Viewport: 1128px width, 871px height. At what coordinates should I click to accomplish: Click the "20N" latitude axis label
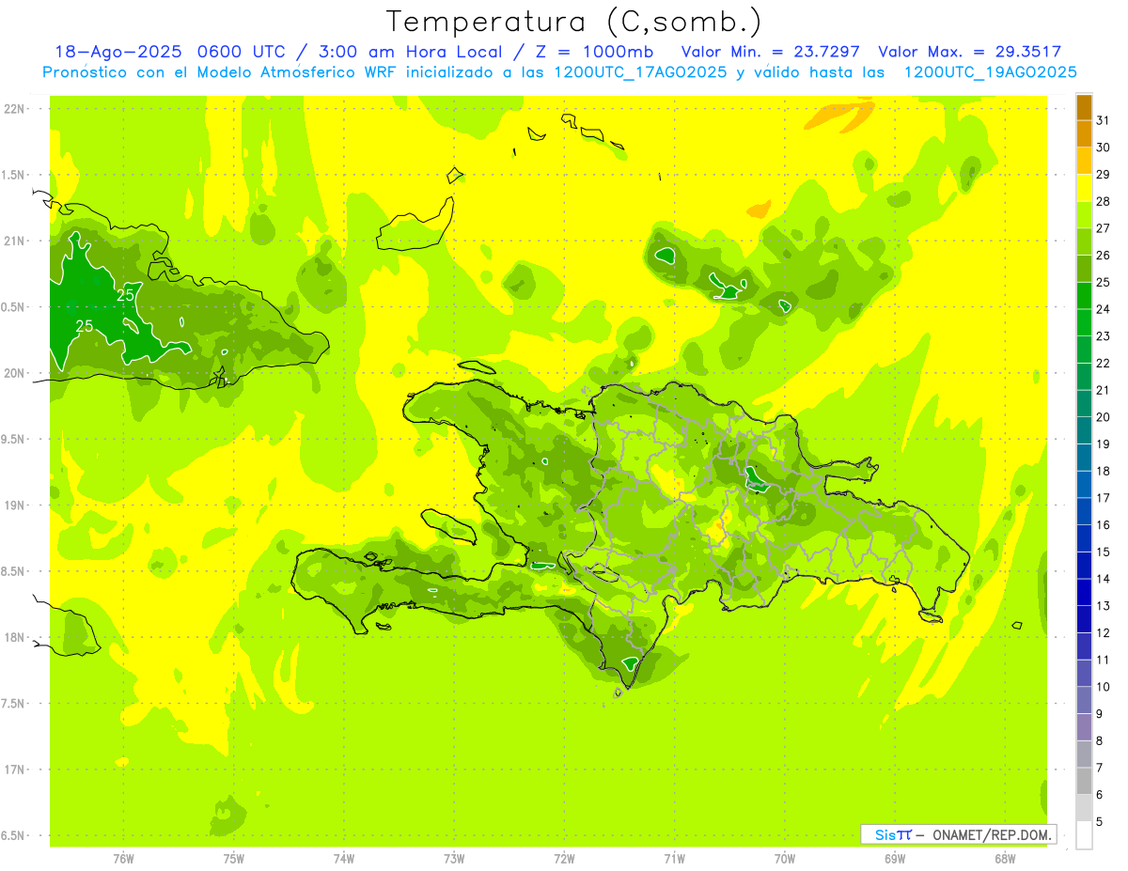[13, 373]
